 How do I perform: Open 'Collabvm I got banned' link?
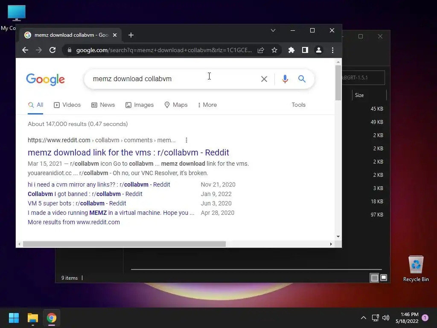coord(85,194)
